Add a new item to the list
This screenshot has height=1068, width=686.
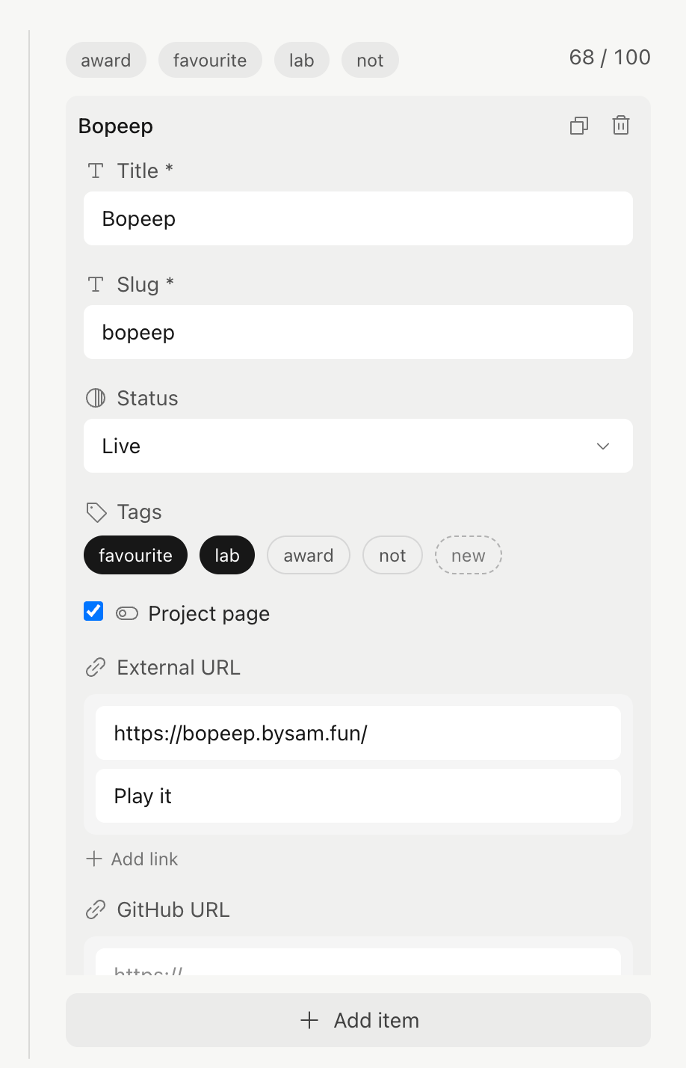tap(358, 1020)
